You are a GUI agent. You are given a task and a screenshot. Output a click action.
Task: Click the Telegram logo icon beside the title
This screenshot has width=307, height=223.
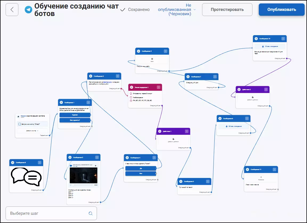[x=28, y=9]
